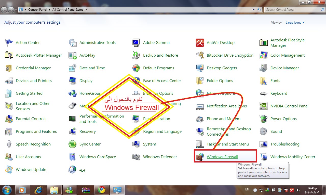The height and width of the screenshot is (195, 326).
Task: Click the Control Panel breadcrumb segment
Action: tap(37, 10)
